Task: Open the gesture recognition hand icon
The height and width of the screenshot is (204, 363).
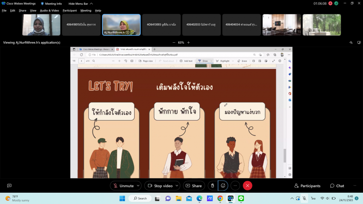Action: pos(213,185)
